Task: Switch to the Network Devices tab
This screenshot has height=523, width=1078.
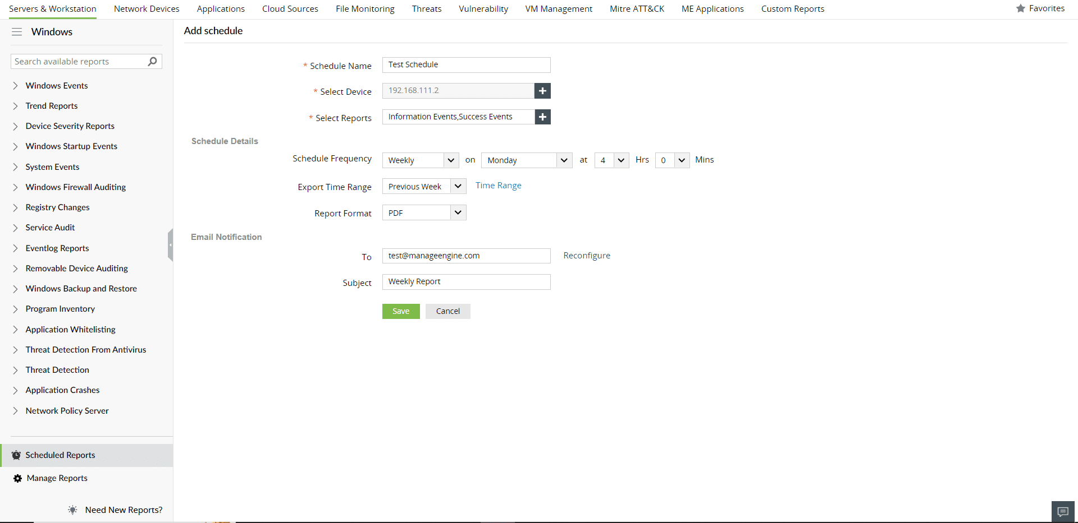Action: [x=147, y=8]
